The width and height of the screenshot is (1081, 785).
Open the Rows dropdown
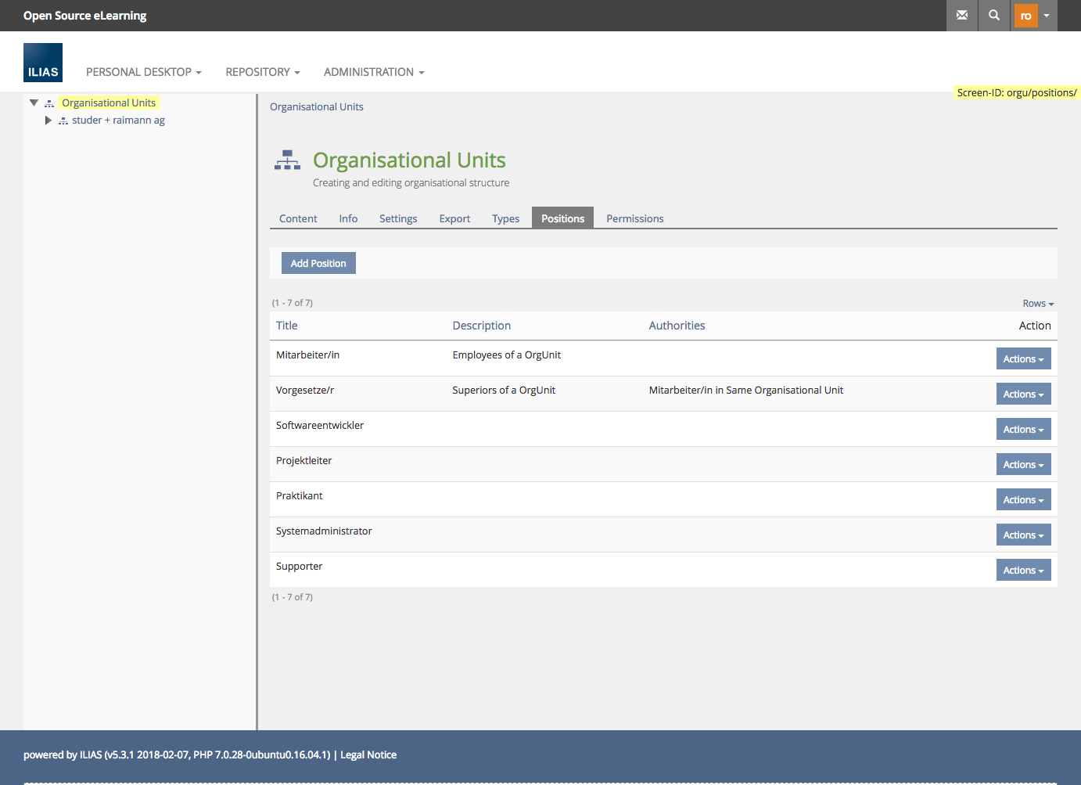click(1038, 304)
